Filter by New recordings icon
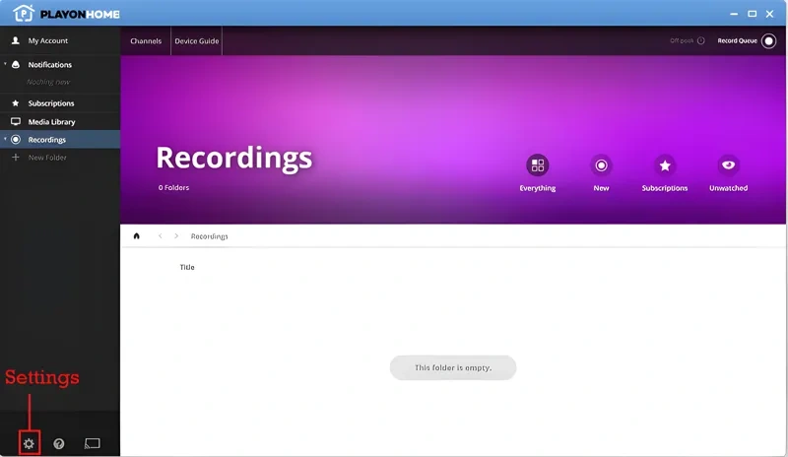 tap(601, 165)
